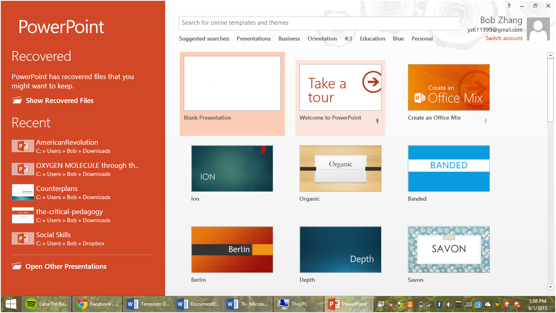
Task: Open Word Document2 from taskbar
Action: pyautogui.click(x=198, y=304)
